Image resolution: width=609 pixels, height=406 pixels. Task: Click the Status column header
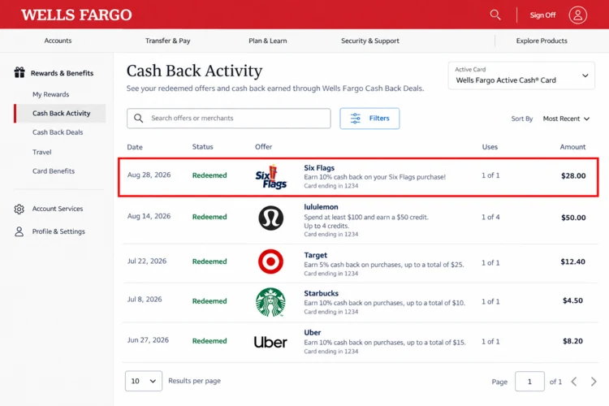point(203,146)
